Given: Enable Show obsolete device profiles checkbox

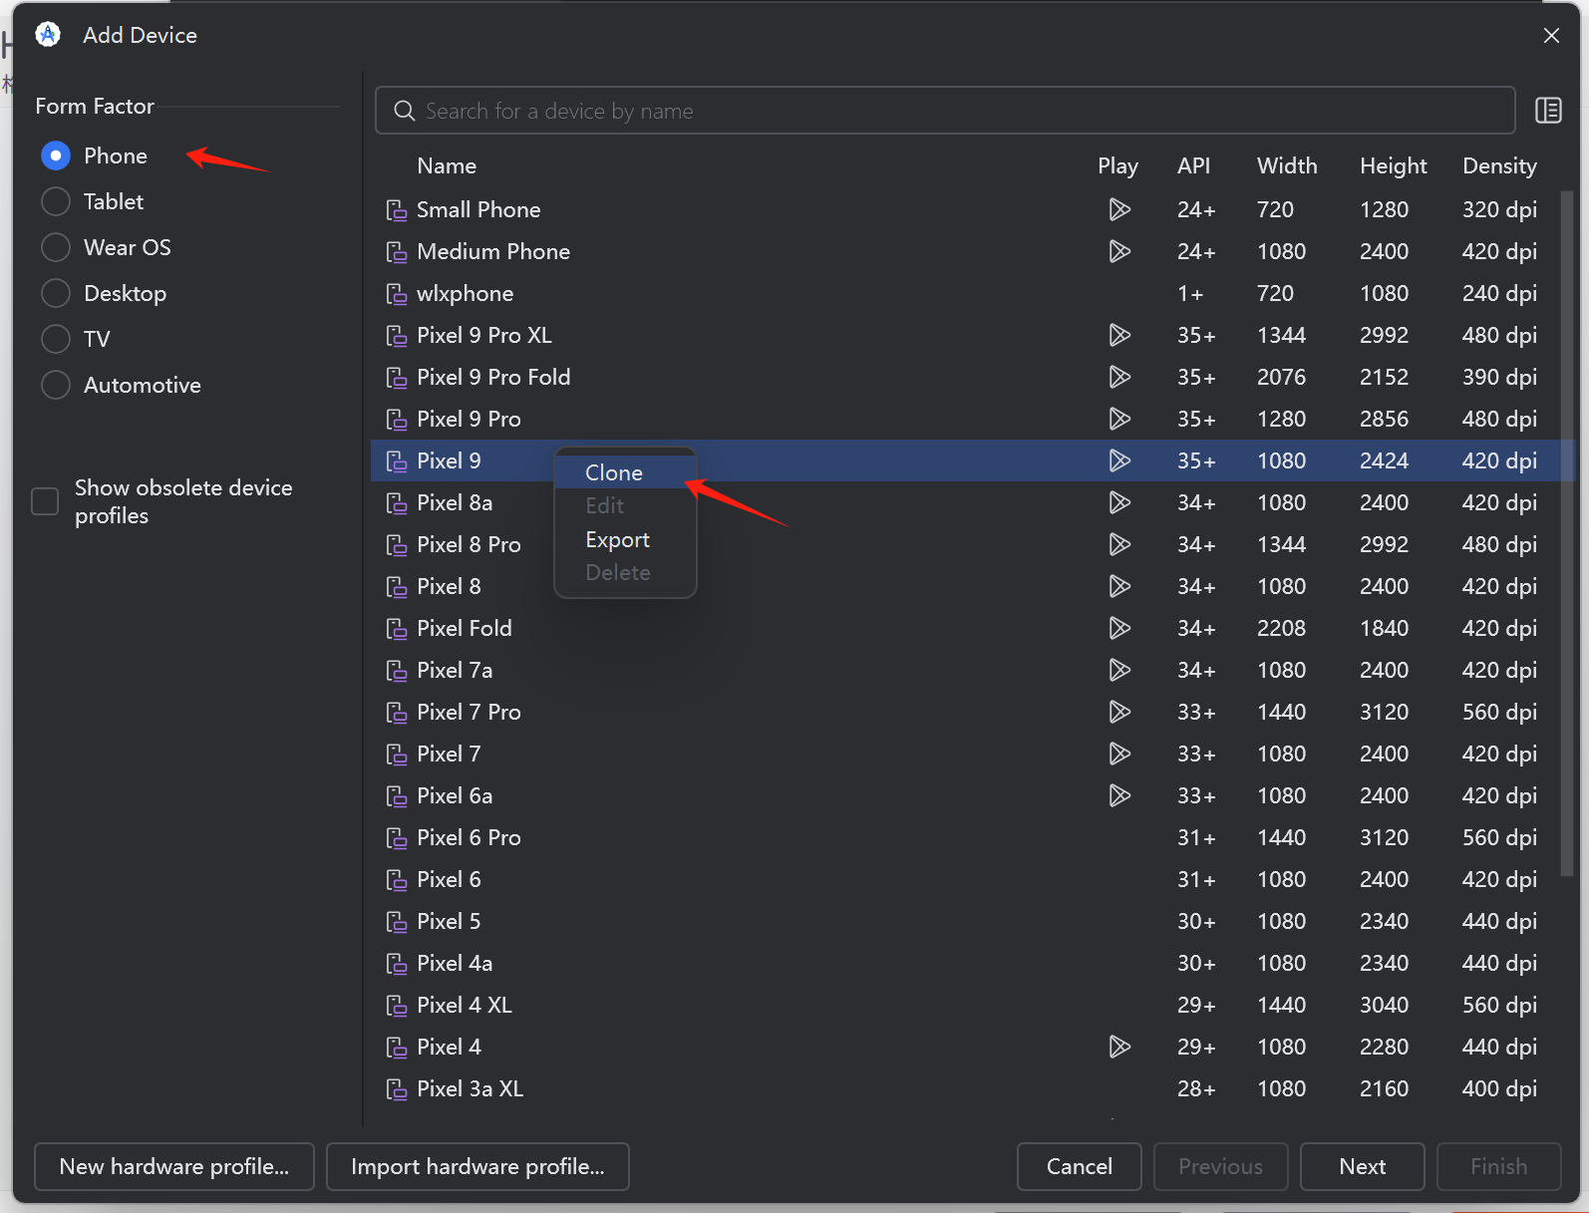Looking at the screenshot, I should [x=45, y=501].
